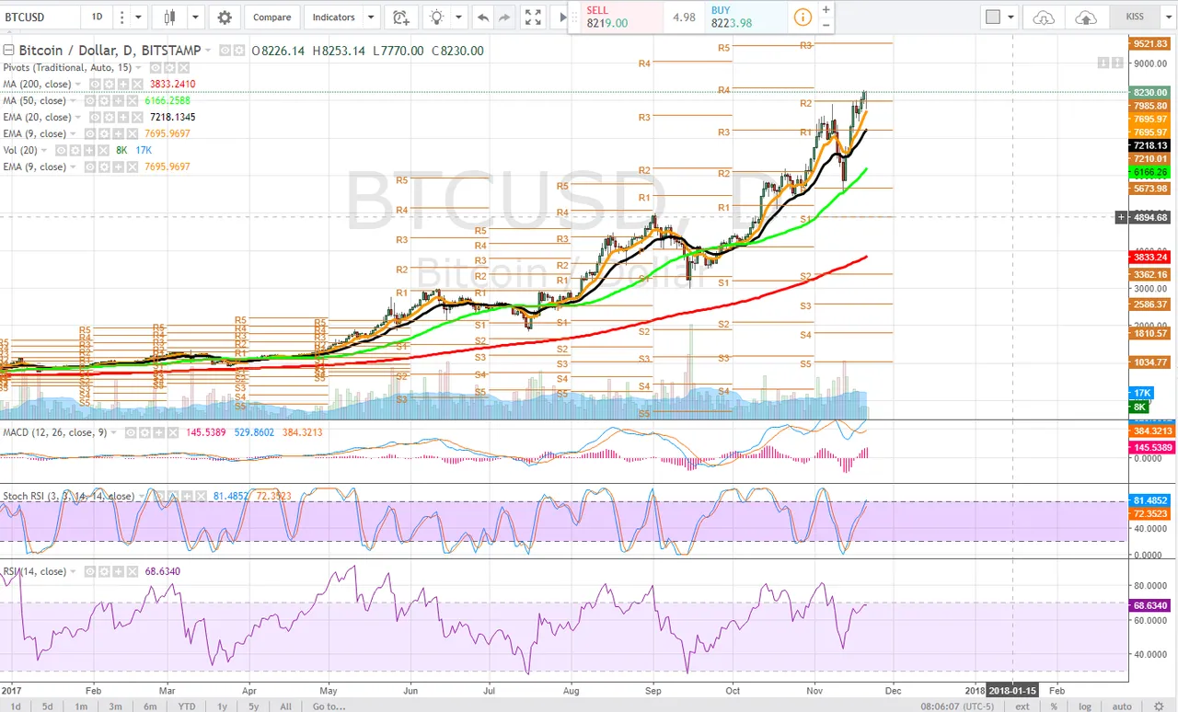
Task: Remove Pivots indicator with X icon
Action: click(x=184, y=68)
